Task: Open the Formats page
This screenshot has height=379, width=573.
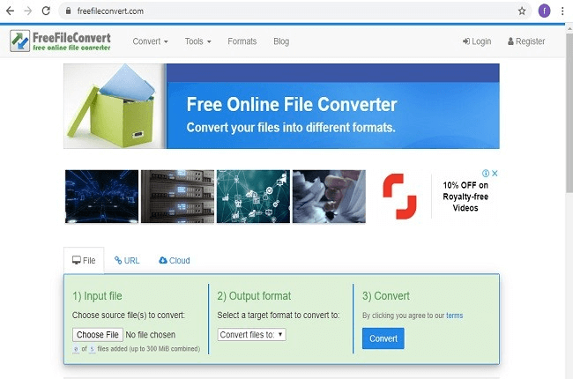Action: click(242, 41)
